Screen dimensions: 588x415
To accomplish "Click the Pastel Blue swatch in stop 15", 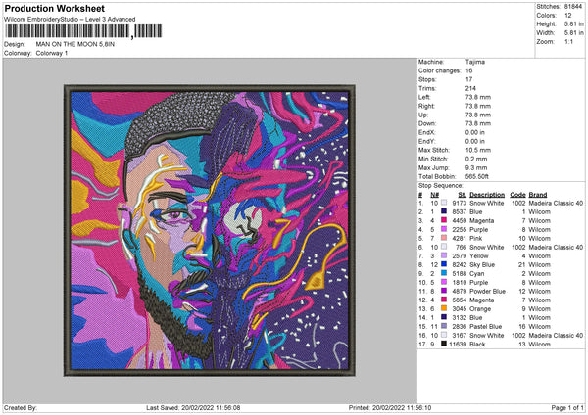I will click(444, 326).
